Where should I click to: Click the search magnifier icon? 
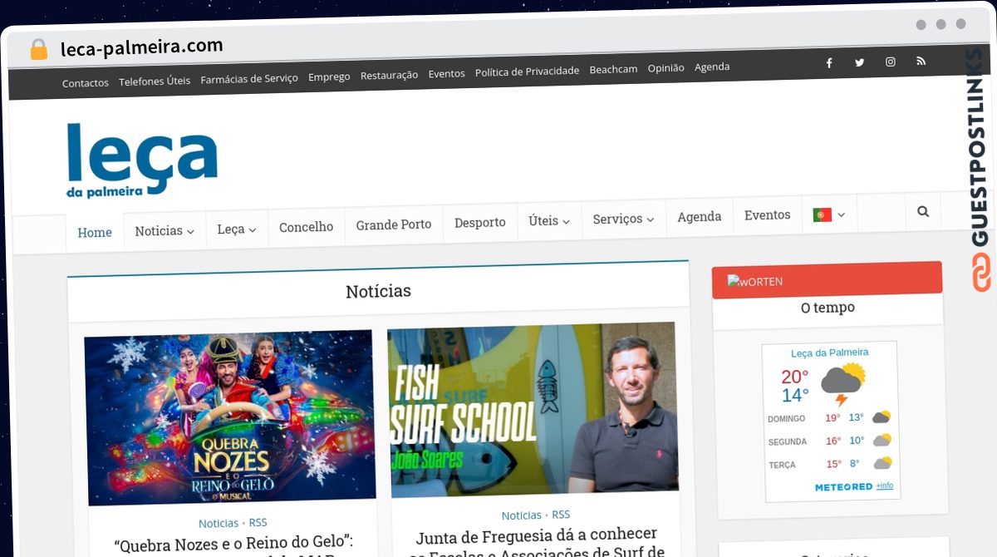(x=923, y=211)
